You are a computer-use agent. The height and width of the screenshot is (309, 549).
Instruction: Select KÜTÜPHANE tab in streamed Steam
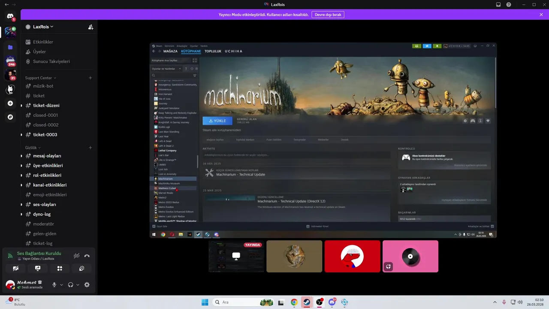tap(191, 51)
